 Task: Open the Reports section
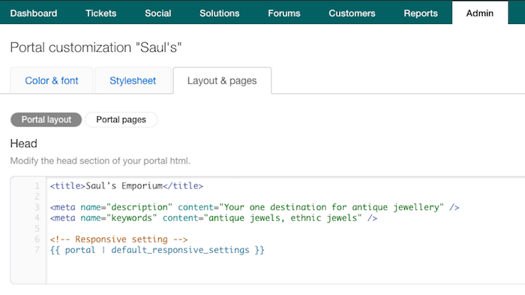[421, 13]
